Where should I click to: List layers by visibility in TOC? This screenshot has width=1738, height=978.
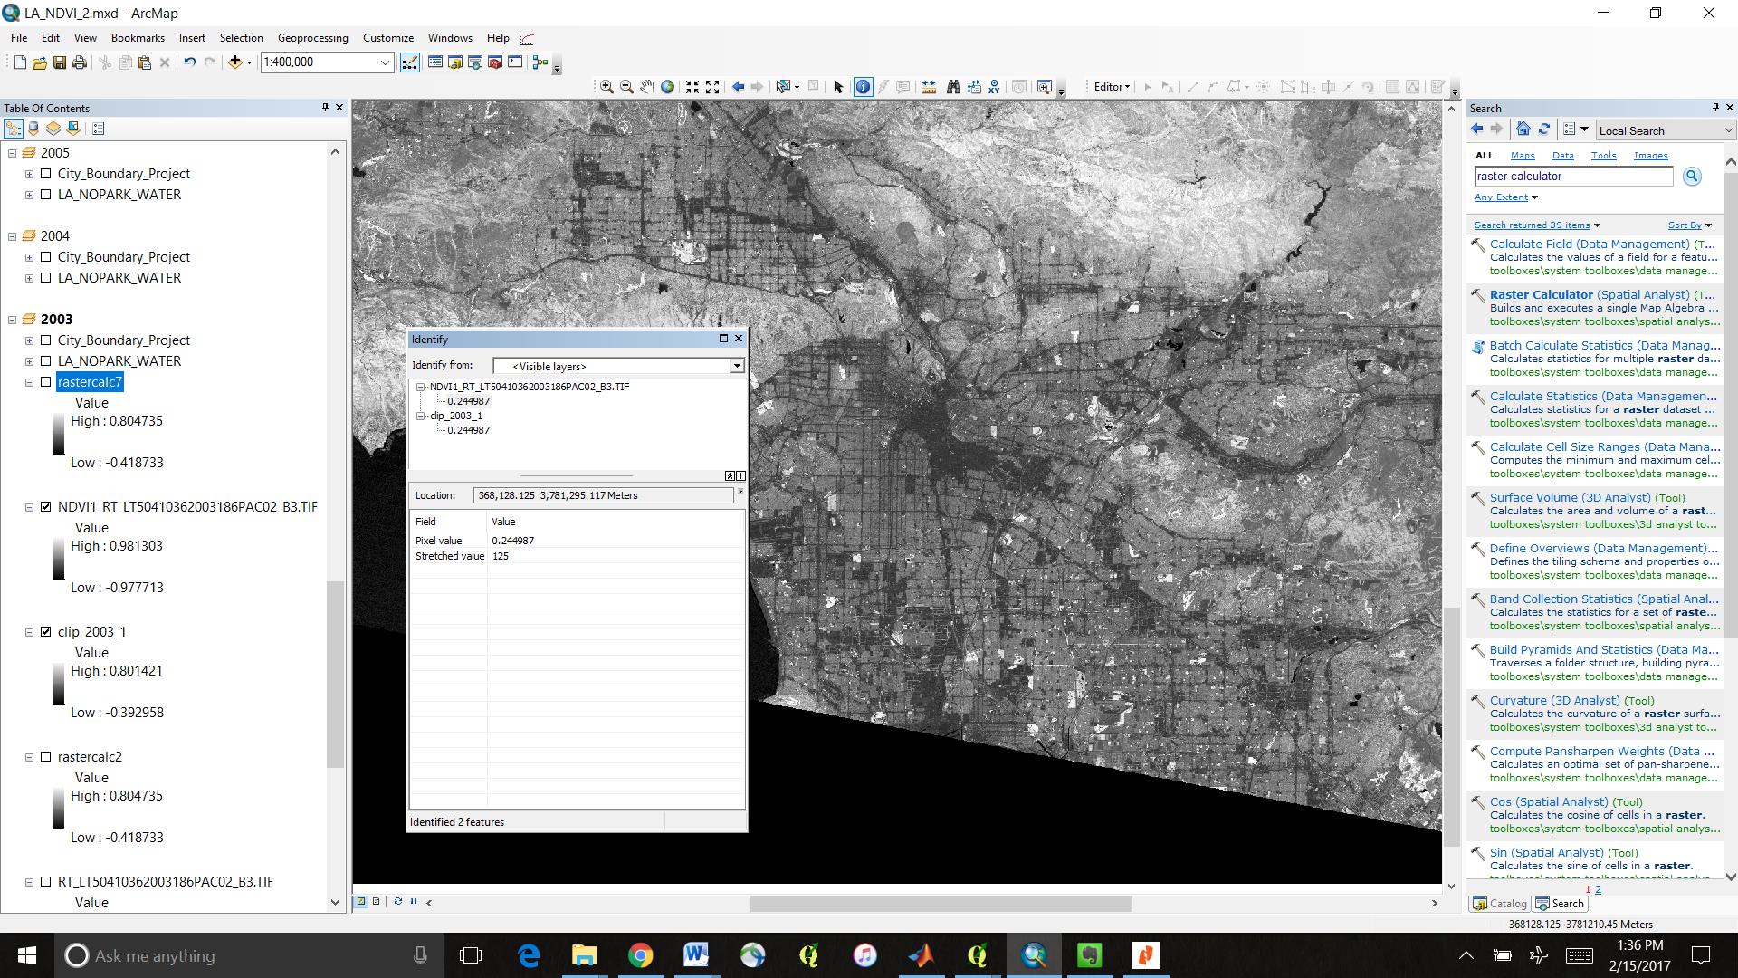click(x=53, y=129)
